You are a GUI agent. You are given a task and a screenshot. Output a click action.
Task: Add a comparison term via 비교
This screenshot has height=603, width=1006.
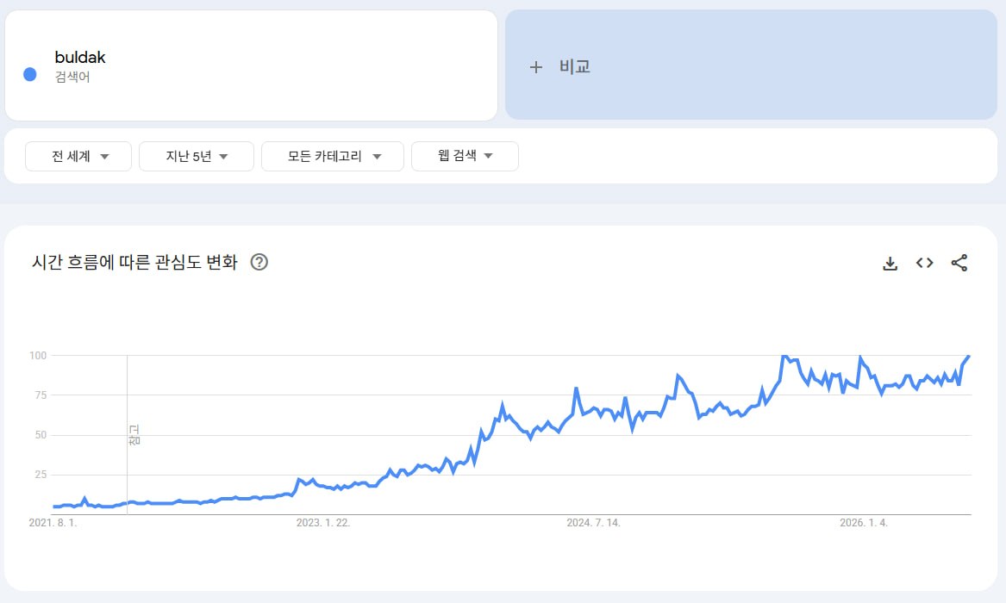[x=751, y=65]
